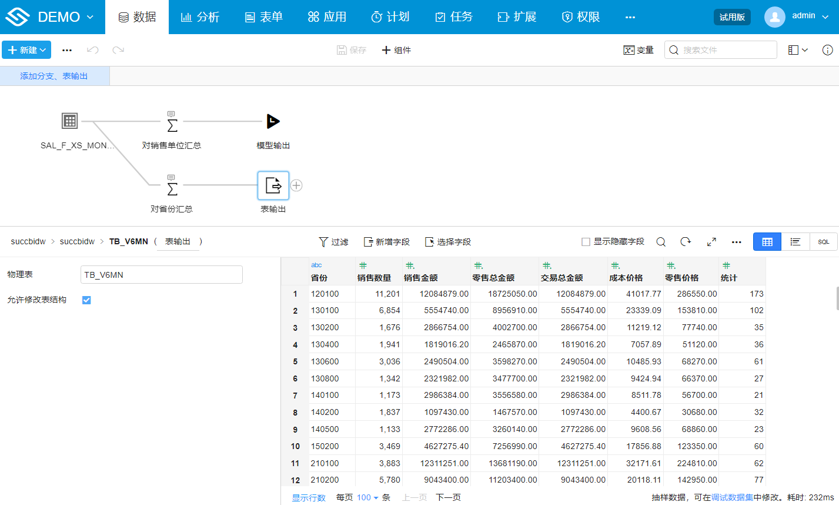Select the 模型输出 node in the flow

tap(272, 122)
